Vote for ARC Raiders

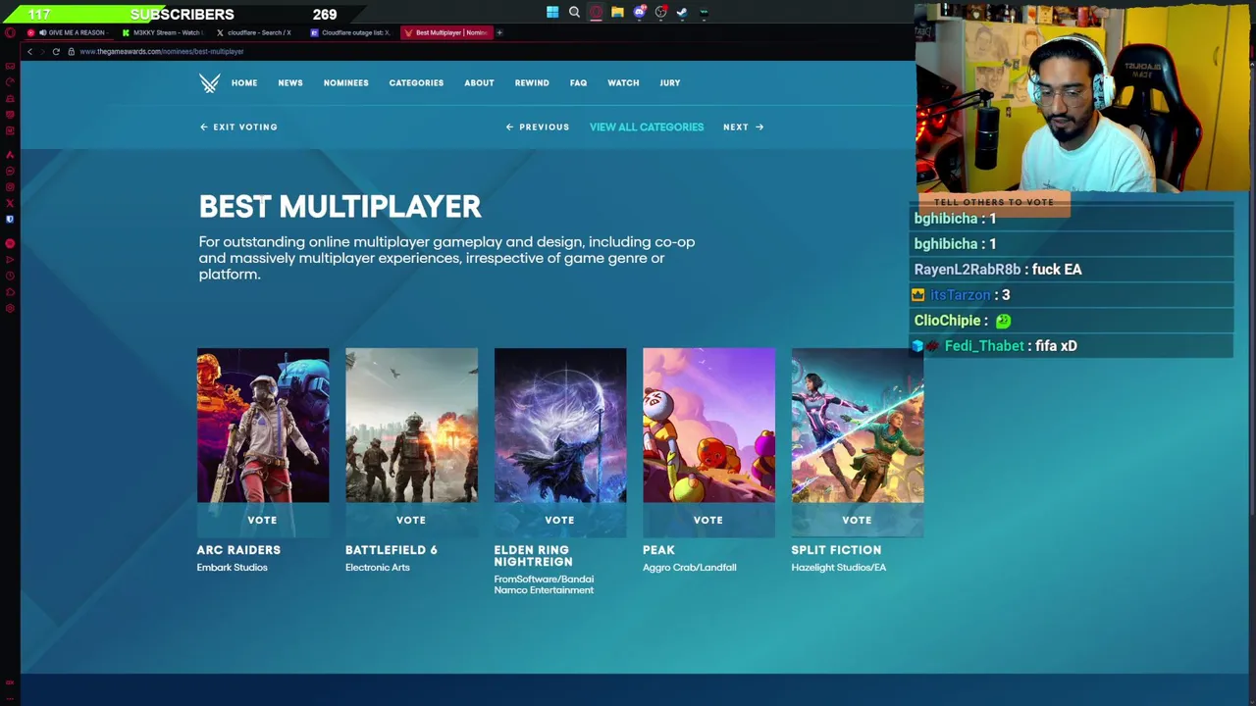coord(263,520)
